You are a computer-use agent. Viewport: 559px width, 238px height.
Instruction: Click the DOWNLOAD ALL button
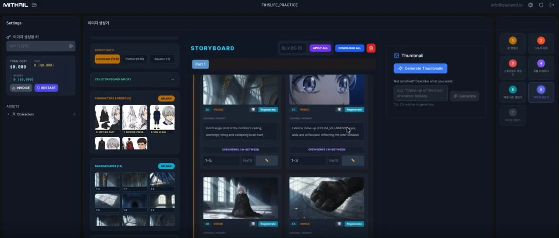(x=349, y=48)
